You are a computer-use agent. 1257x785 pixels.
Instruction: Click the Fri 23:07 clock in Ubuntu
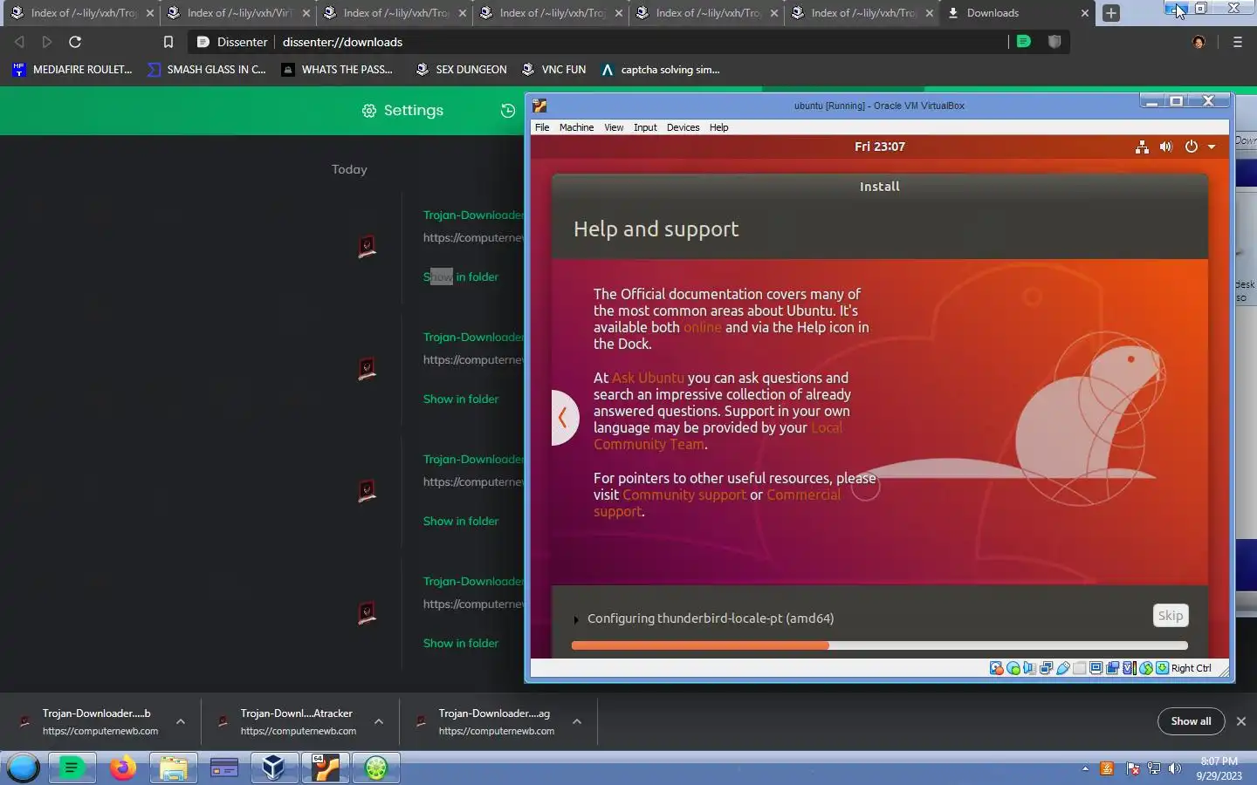point(879,147)
